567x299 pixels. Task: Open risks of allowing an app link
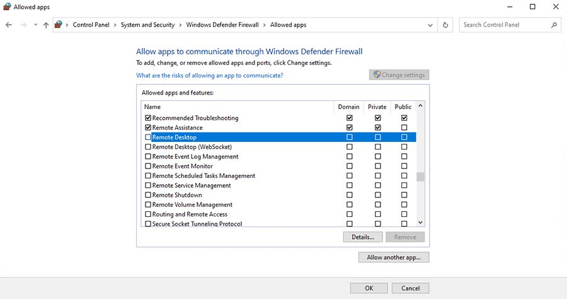[209, 76]
